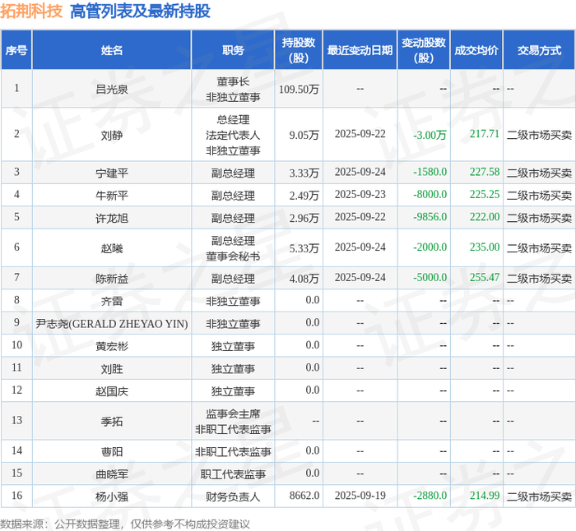The width and height of the screenshot is (576, 531).
Task: Click the holding value 109.50万
Action: coord(299,89)
